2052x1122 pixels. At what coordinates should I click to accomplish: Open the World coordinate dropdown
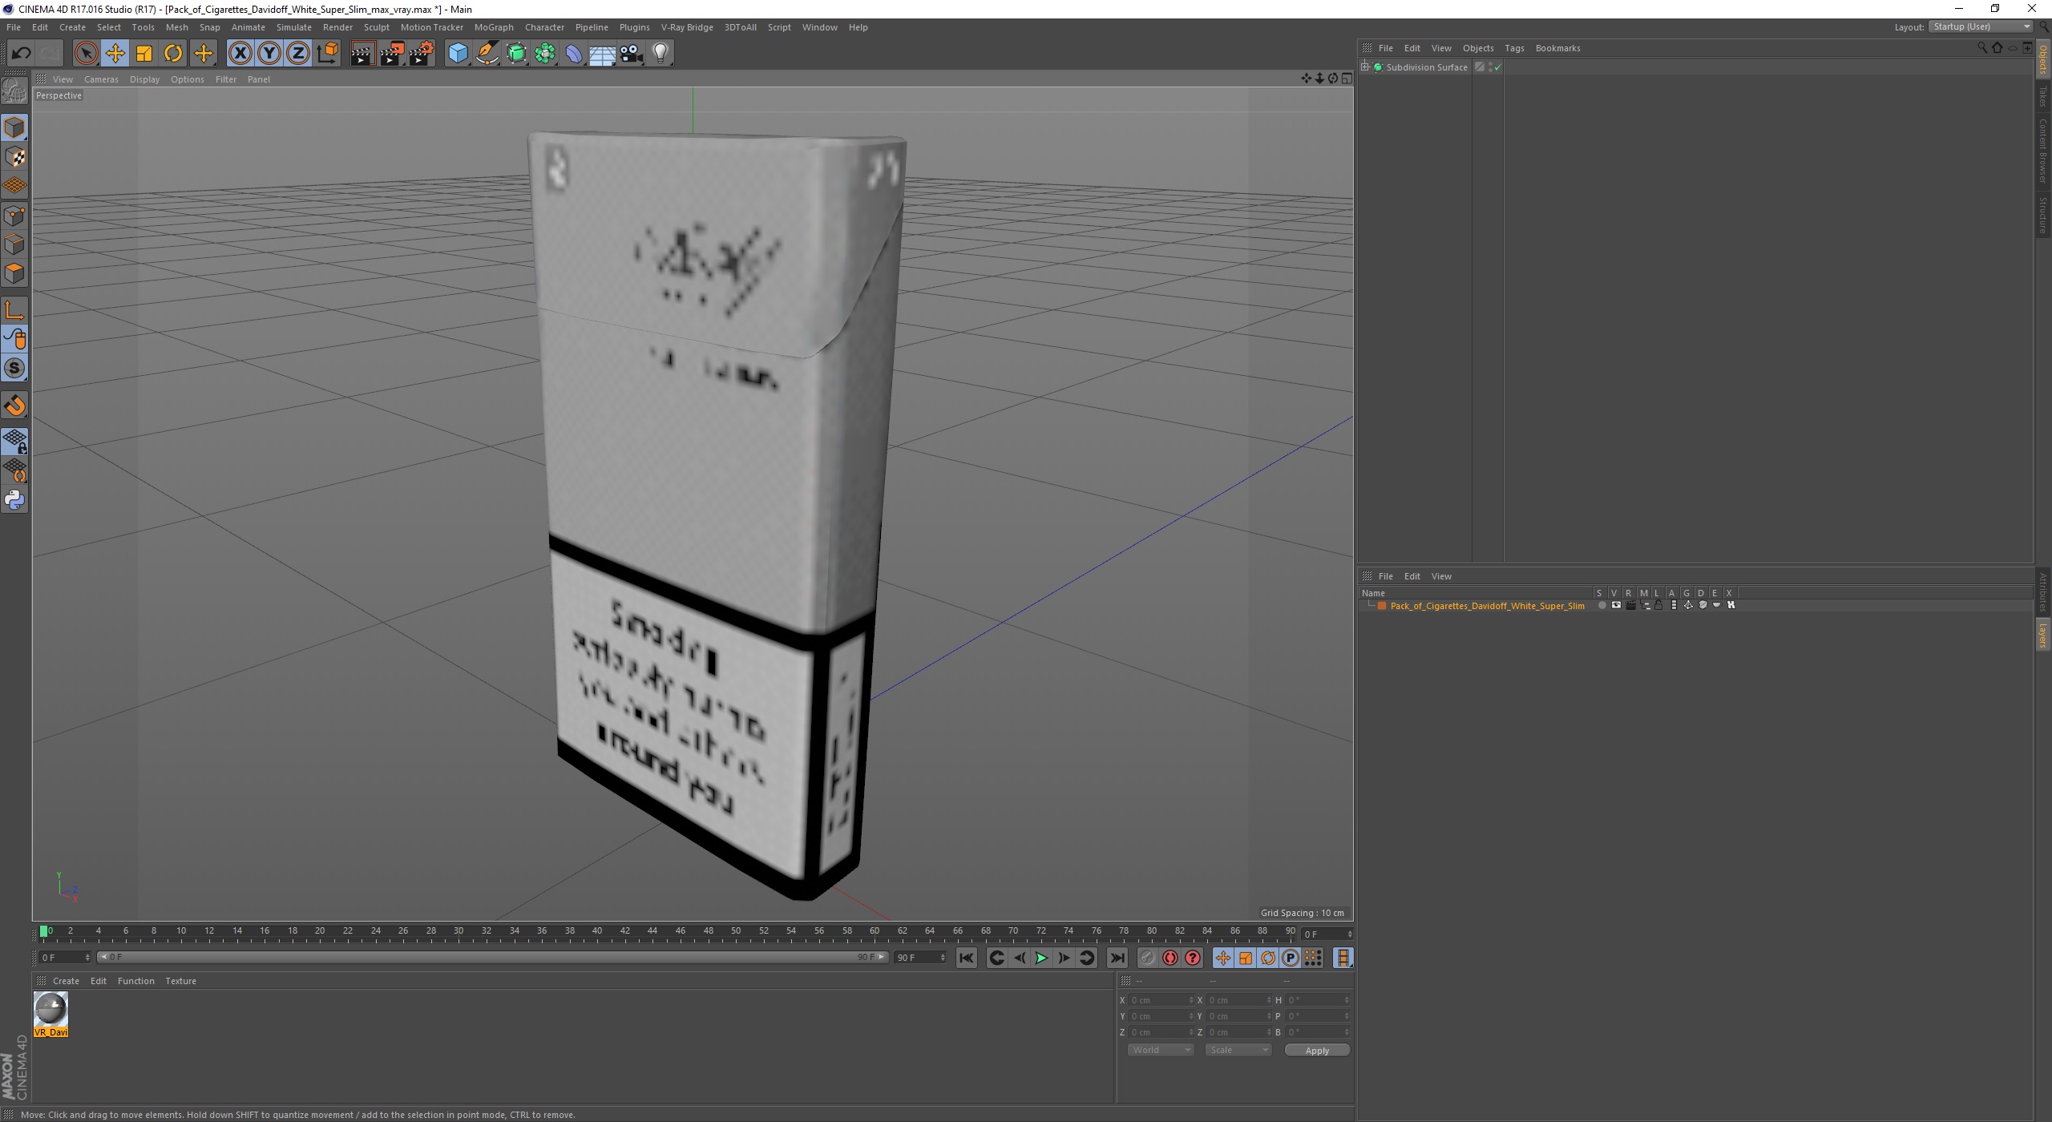click(1161, 1051)
